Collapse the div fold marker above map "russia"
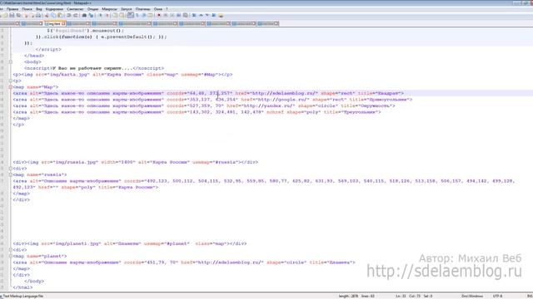Screen dimensions: 533x299 (x=11, y=169)
